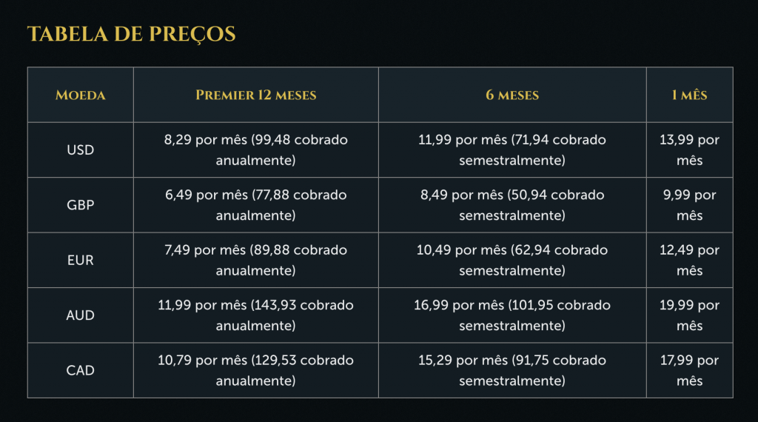Click CAD 17,99 por mês monthly cell
Screen dimensions: 758x422
(x=689, y=370)
